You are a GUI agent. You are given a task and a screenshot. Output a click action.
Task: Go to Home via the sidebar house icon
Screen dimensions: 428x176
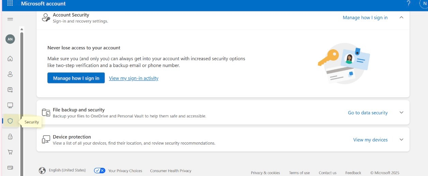(10, 59)
